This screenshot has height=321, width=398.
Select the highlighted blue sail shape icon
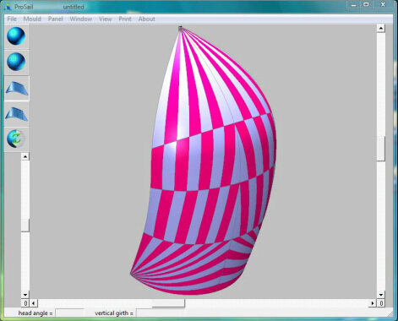click(17, 88)
